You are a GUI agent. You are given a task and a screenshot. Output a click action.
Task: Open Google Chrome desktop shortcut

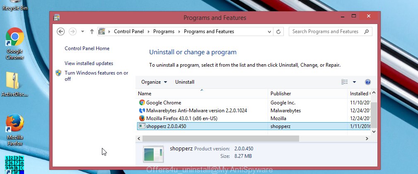[x=14, y=43]
